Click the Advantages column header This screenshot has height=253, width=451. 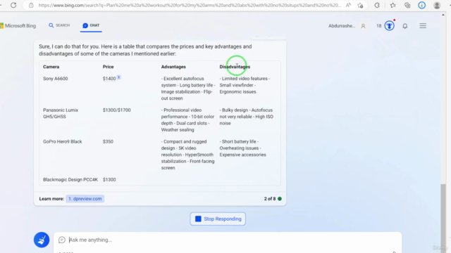pyautogui.click(x=173, y=67)
